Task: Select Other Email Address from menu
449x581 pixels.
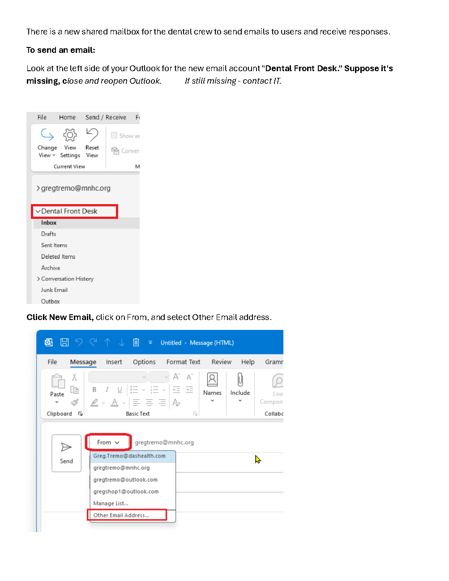Action: point(121,515)
